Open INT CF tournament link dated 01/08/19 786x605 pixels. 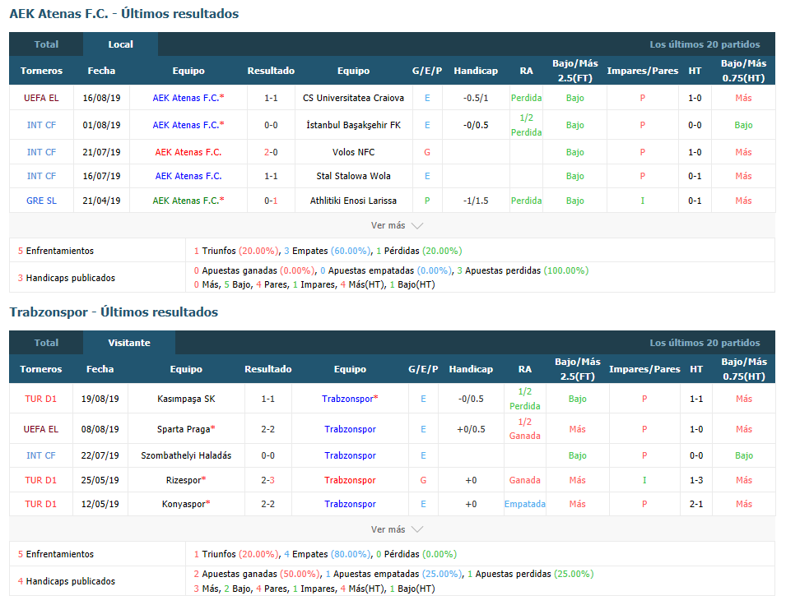(41, 125)
